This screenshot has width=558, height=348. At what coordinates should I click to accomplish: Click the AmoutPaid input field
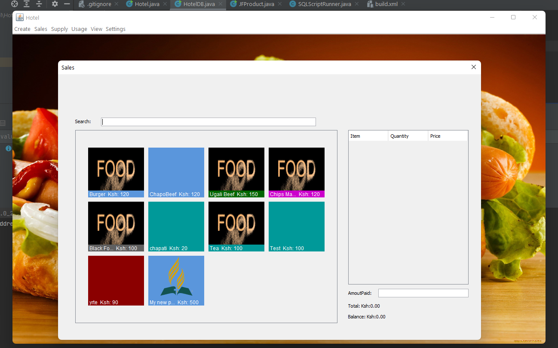423,293
